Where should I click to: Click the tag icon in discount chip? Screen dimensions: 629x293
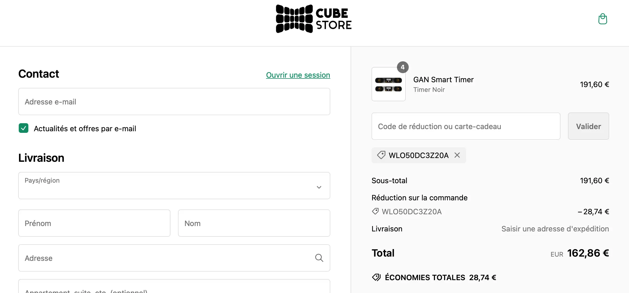click(x=381, y=155)
